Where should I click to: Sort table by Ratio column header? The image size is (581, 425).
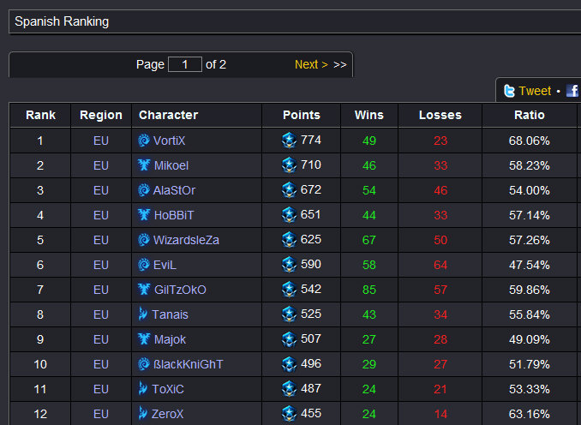[529, 115]
